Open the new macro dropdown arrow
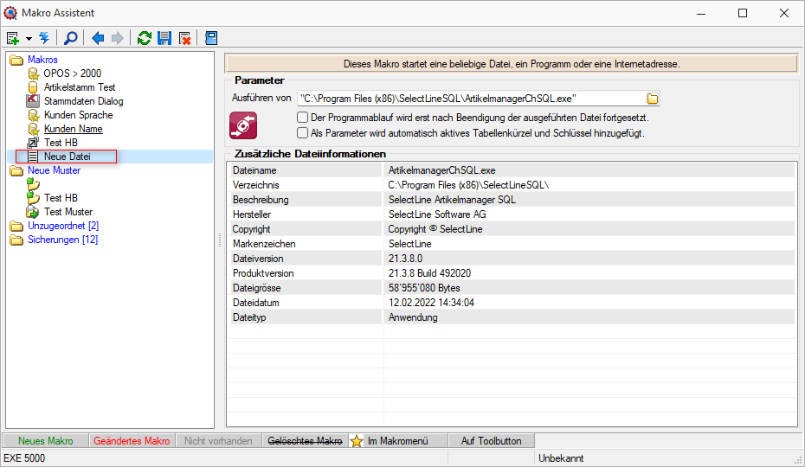The height and width of the screenshot is (467, 805). tap(29, 39)
